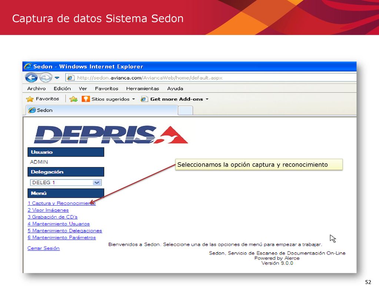Click the page icon in address bar
This screenshot has width=379, height=290.
[x=70, y=78]
